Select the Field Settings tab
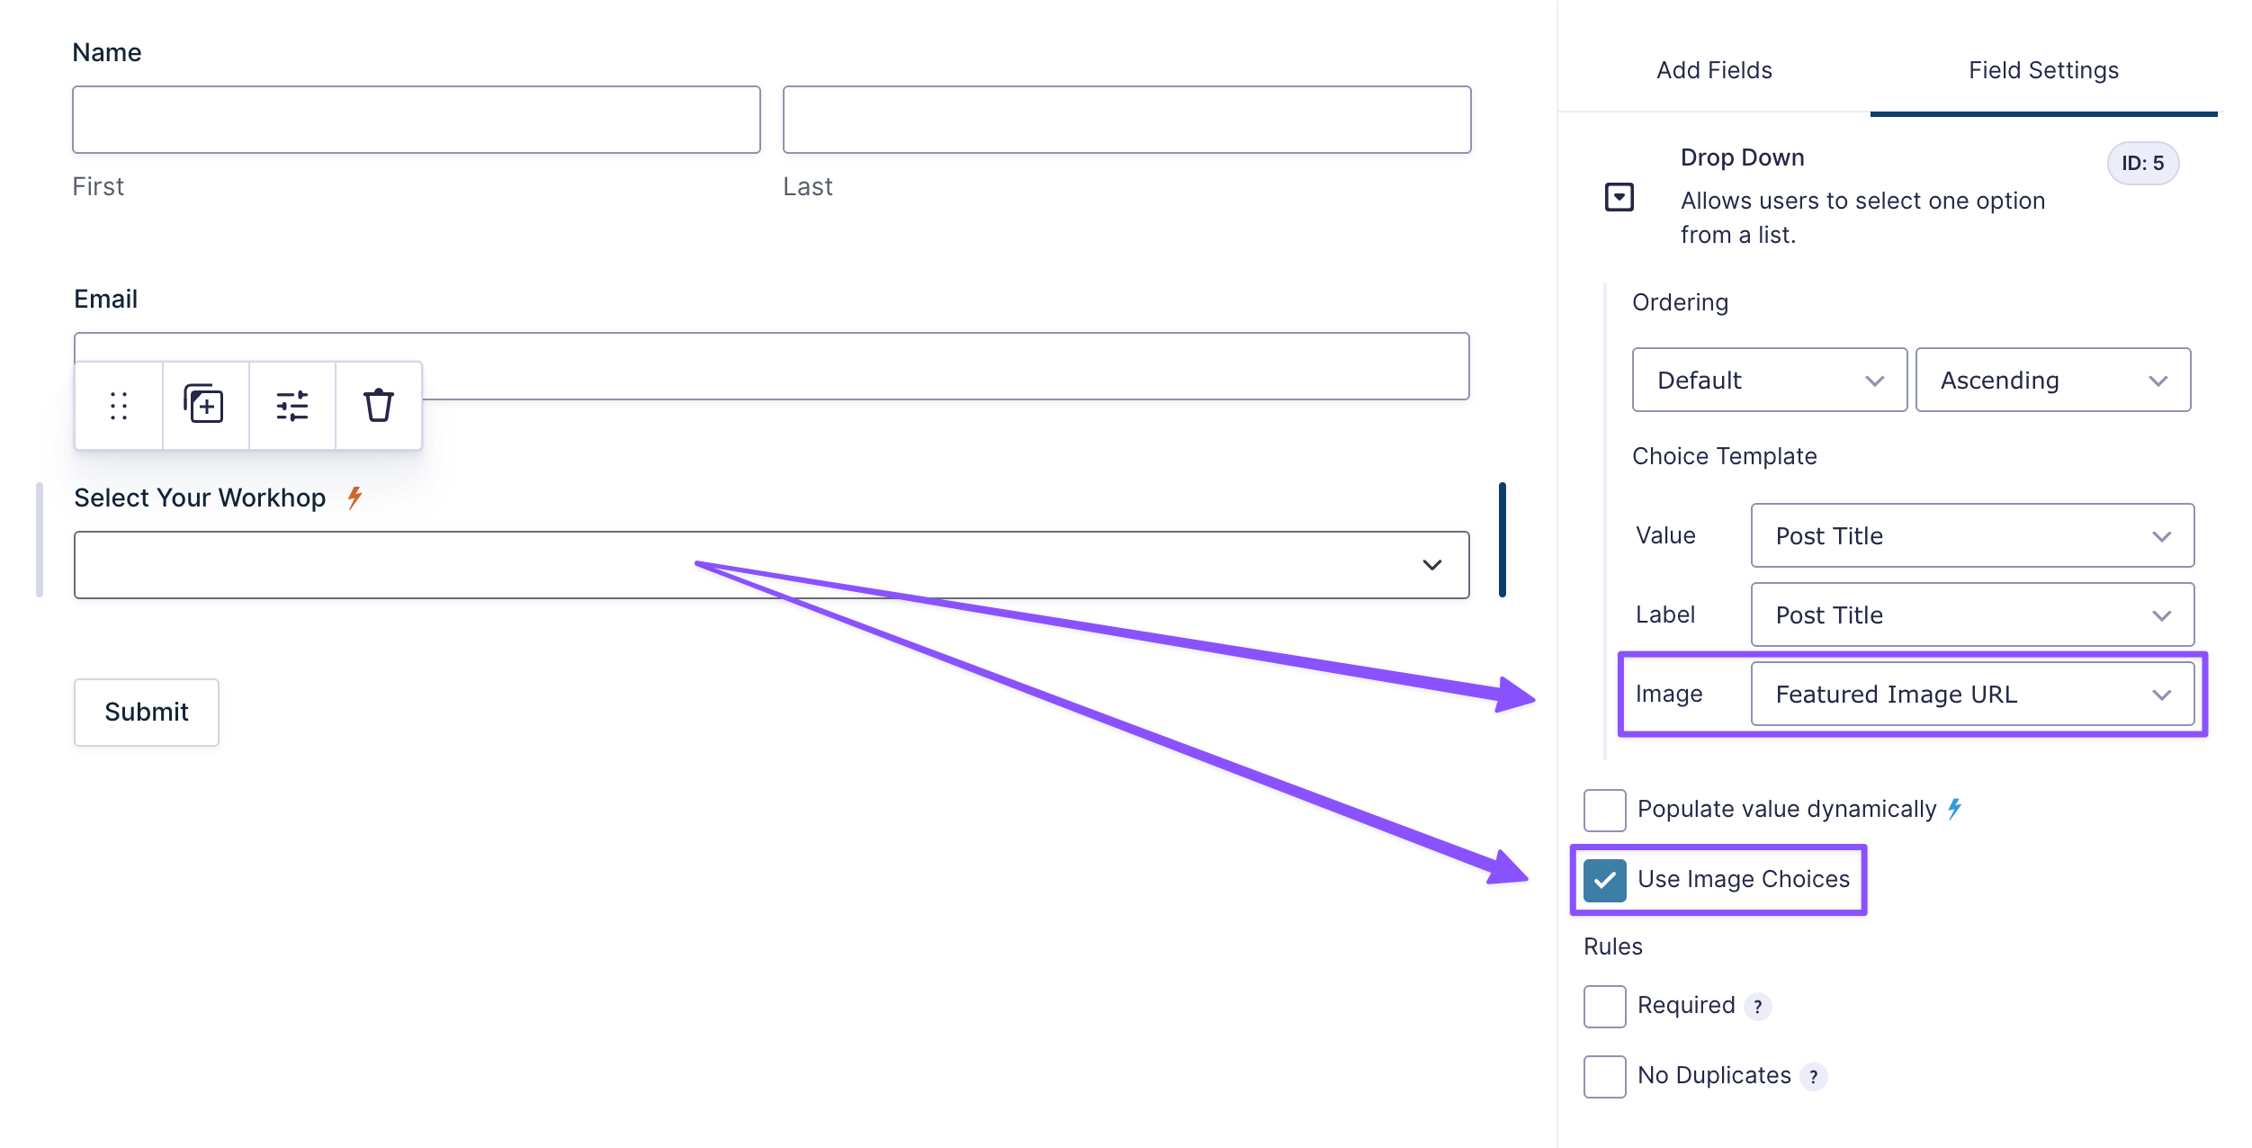The height and width of the screenshot is (1148, 2252). [2043, 70]
